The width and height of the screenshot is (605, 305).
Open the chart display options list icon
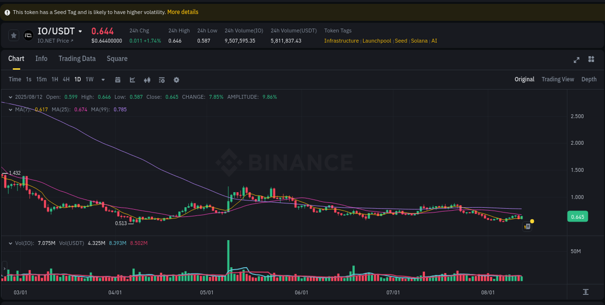162,79
